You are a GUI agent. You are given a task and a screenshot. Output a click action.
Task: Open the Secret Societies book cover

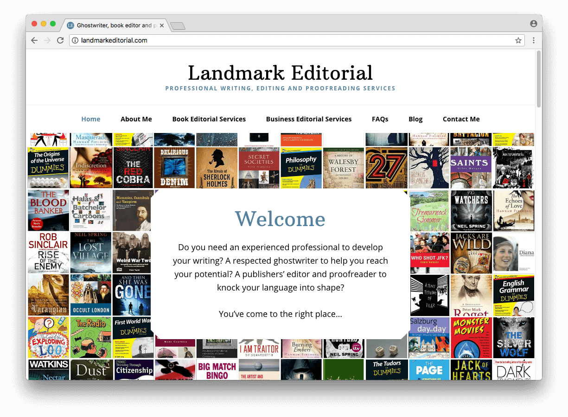(x=259, y=168)
